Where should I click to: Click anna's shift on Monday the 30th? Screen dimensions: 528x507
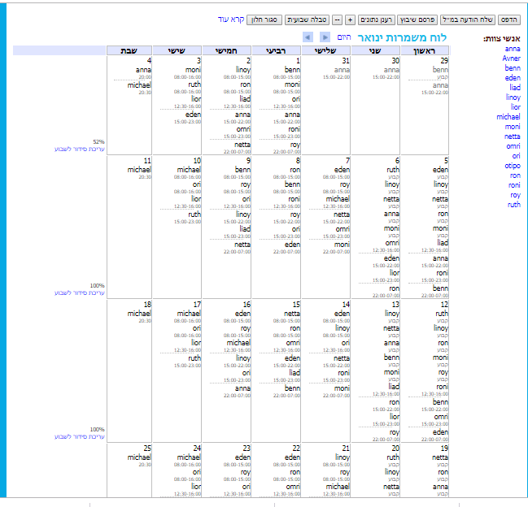pyautogui.click(x=391, y=71)
